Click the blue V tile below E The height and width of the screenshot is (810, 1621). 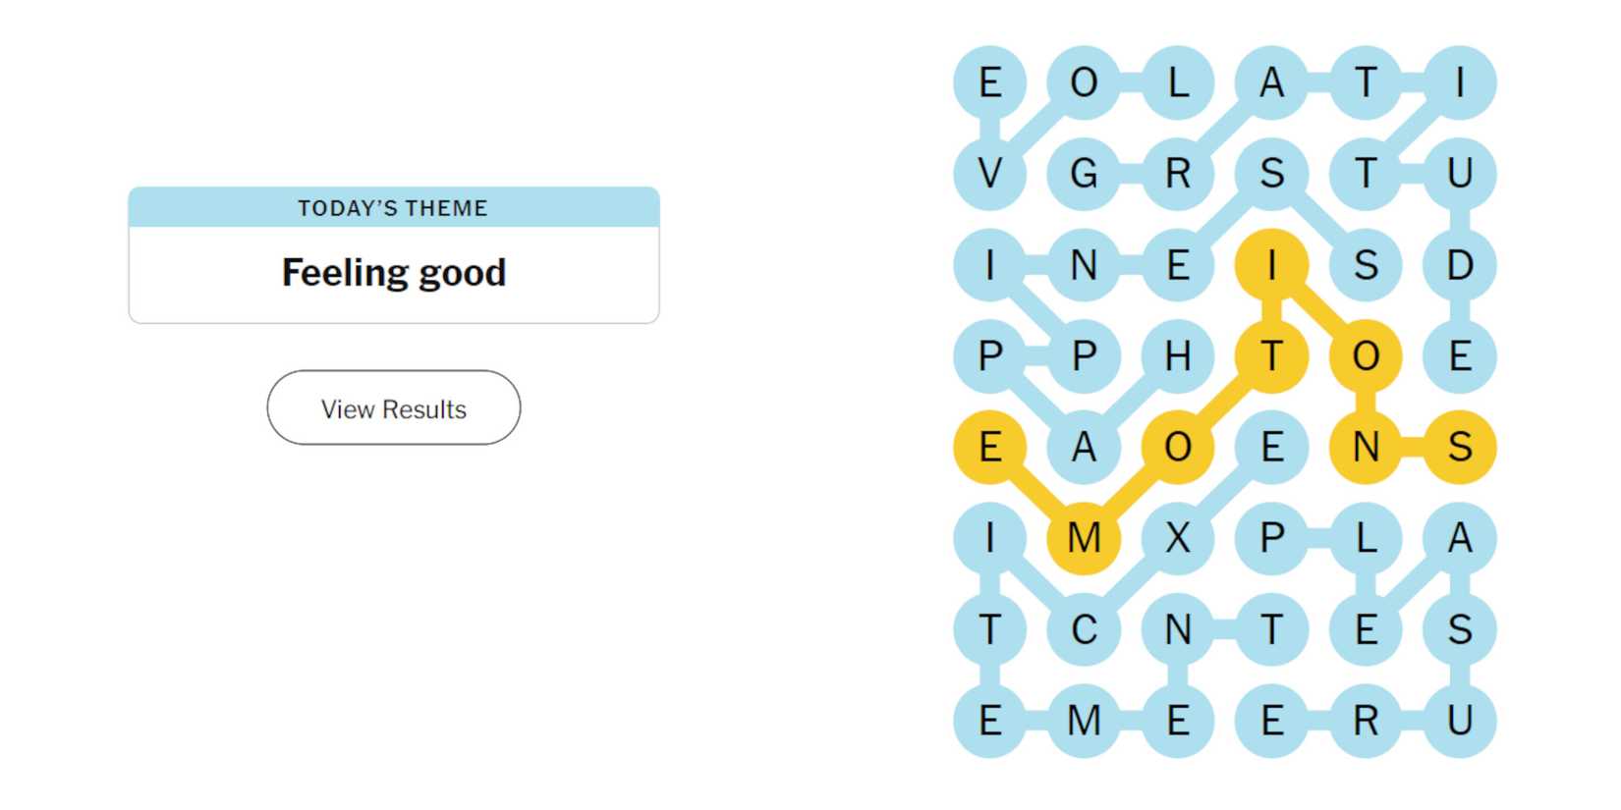(989, 175)
